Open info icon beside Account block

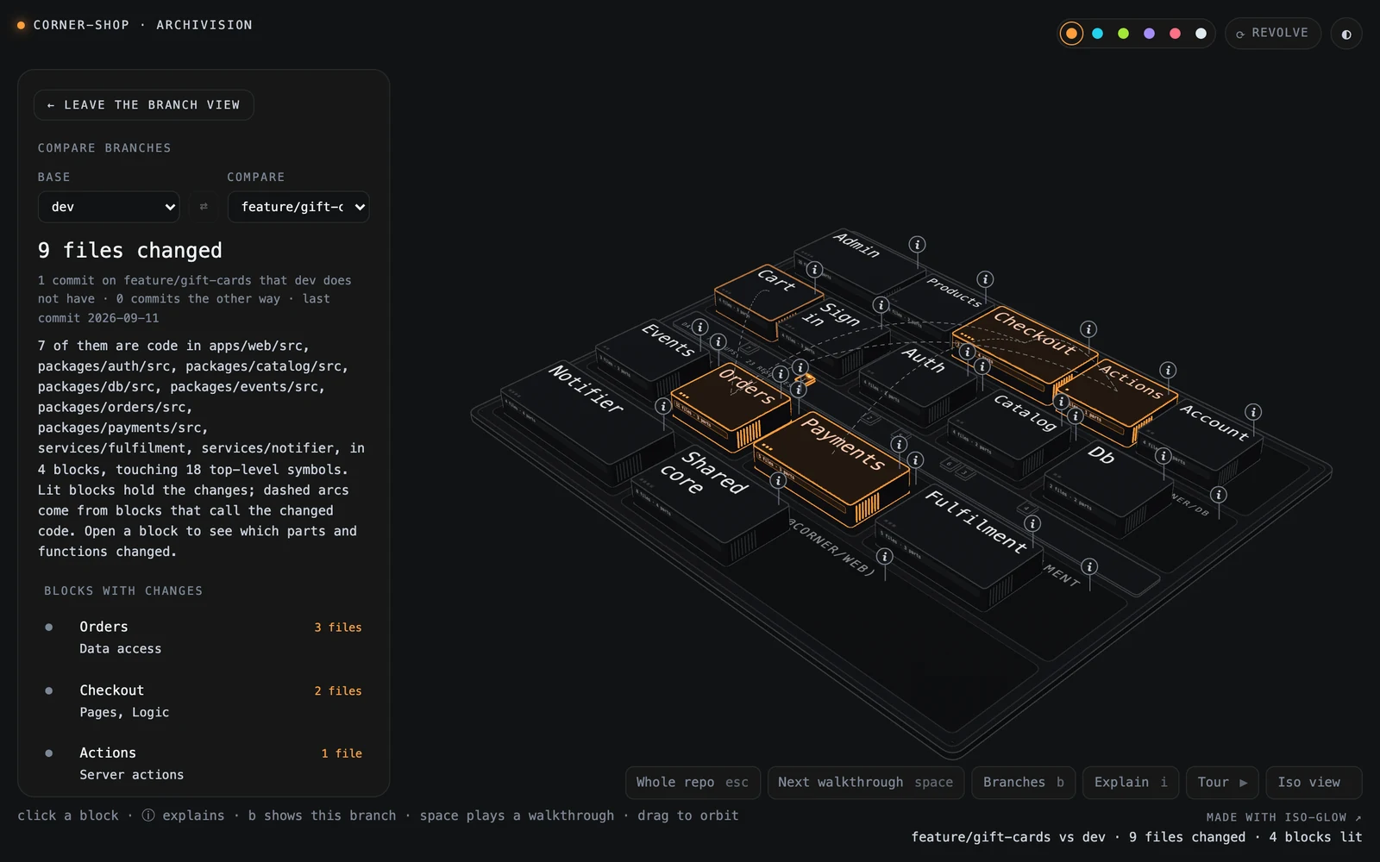(1253, 412)
